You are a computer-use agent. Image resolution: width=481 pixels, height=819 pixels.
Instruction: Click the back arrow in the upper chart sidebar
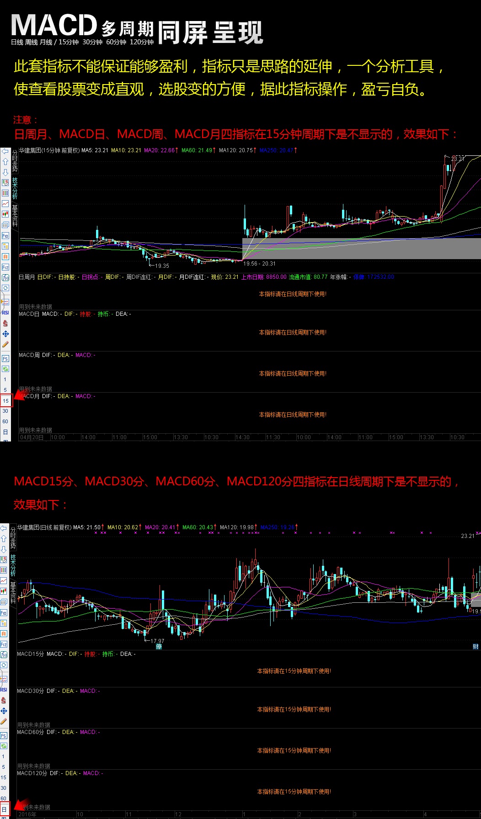coord(5,151)
